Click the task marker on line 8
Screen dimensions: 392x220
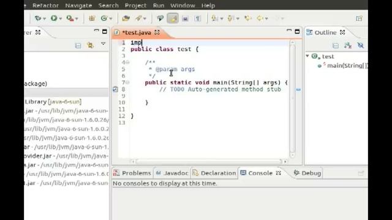(115, 89)
